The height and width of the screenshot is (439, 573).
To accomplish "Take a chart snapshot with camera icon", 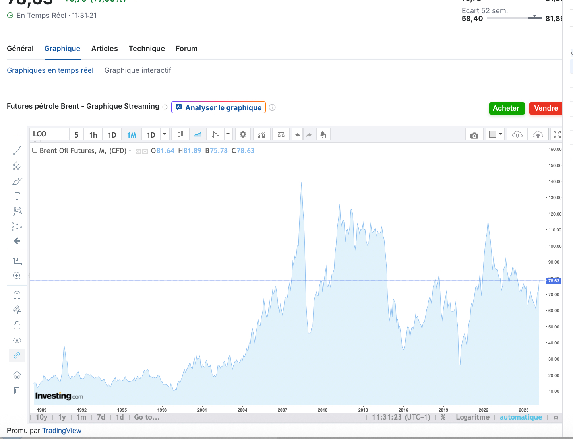I will tap(474, 135).
